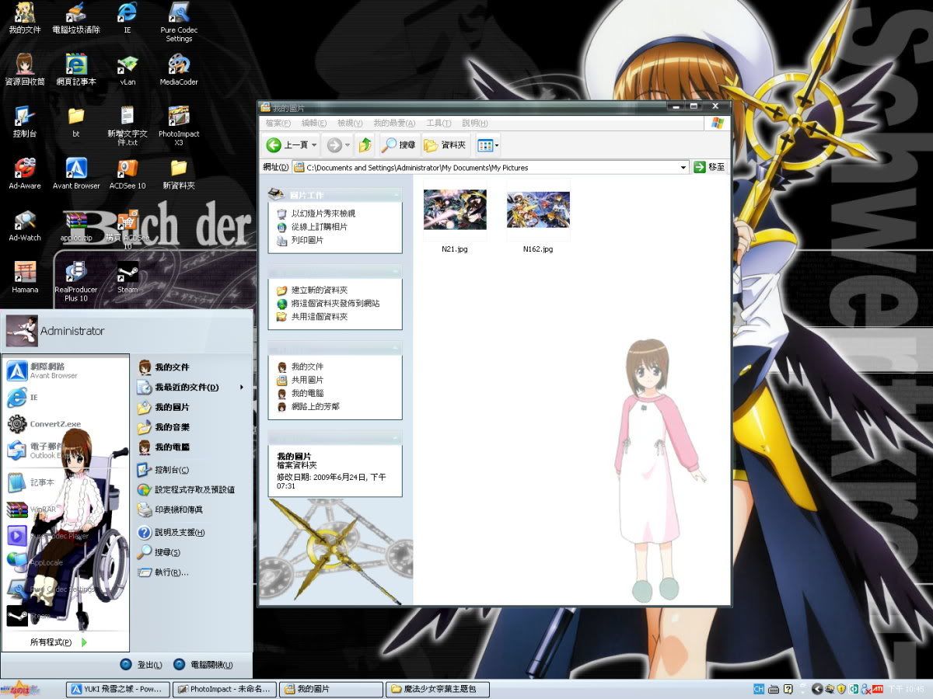
Task: Collapse the 圖片工作 panel chevron
Action: [396, 194]
